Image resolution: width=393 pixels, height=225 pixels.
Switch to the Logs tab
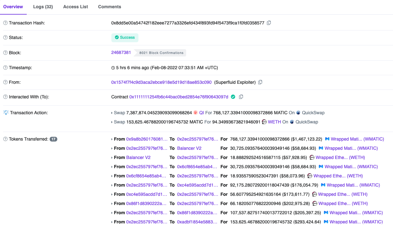43,7
